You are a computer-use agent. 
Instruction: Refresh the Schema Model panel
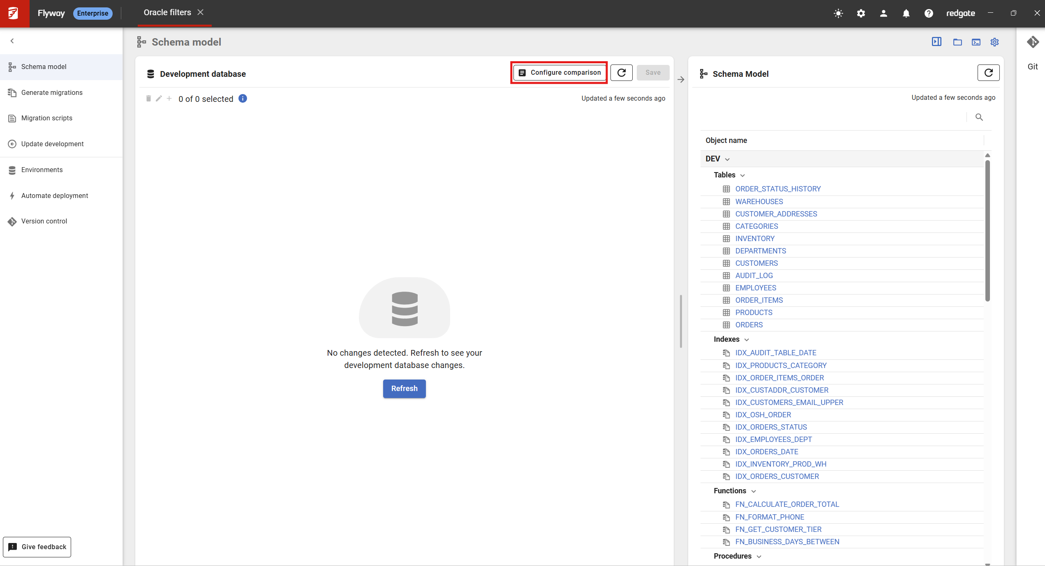pos(988,73)
